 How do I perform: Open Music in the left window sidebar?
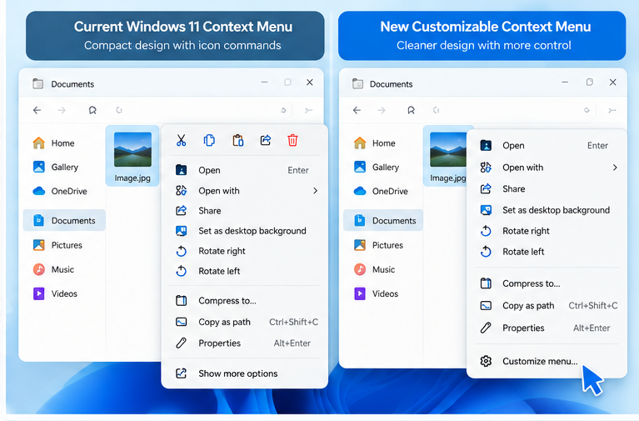pos(63,269)
